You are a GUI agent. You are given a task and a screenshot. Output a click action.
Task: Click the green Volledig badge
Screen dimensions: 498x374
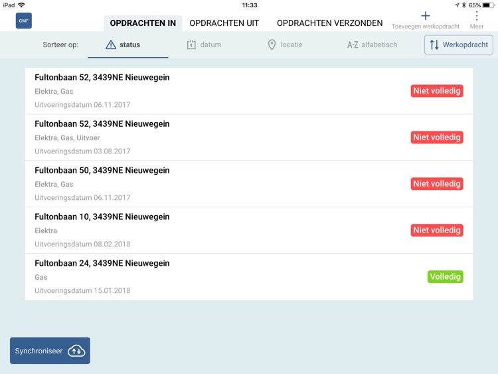coord(446,276)
